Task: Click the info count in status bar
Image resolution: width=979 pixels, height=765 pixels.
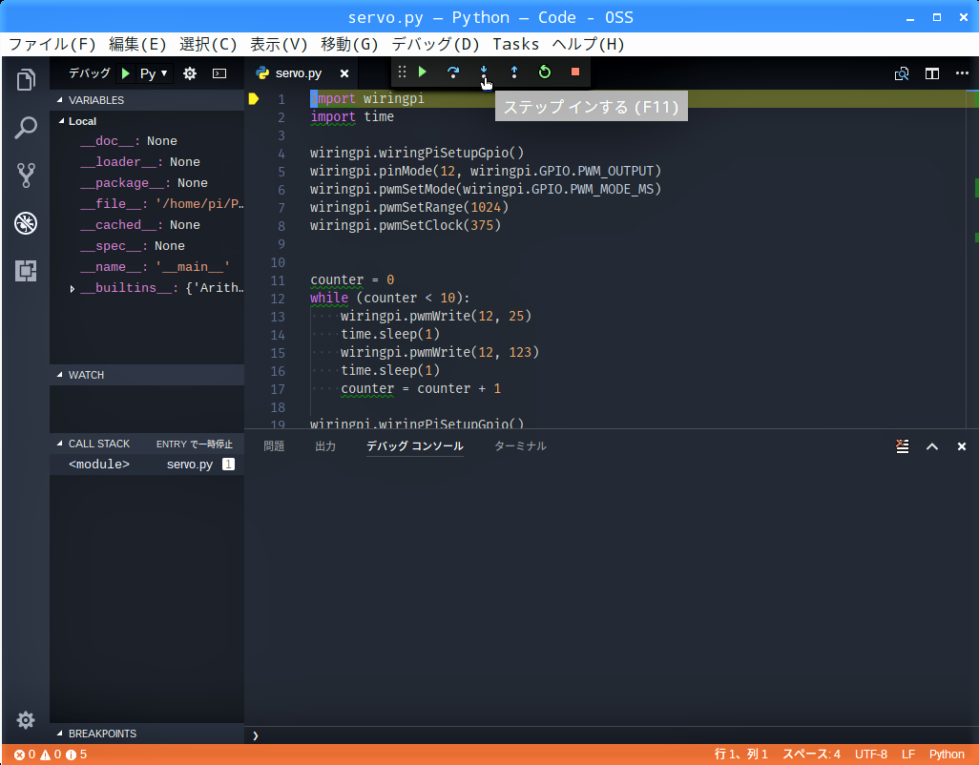Action: [76, 755]
